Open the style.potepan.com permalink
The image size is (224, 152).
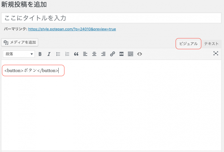[x=72, y=29]
